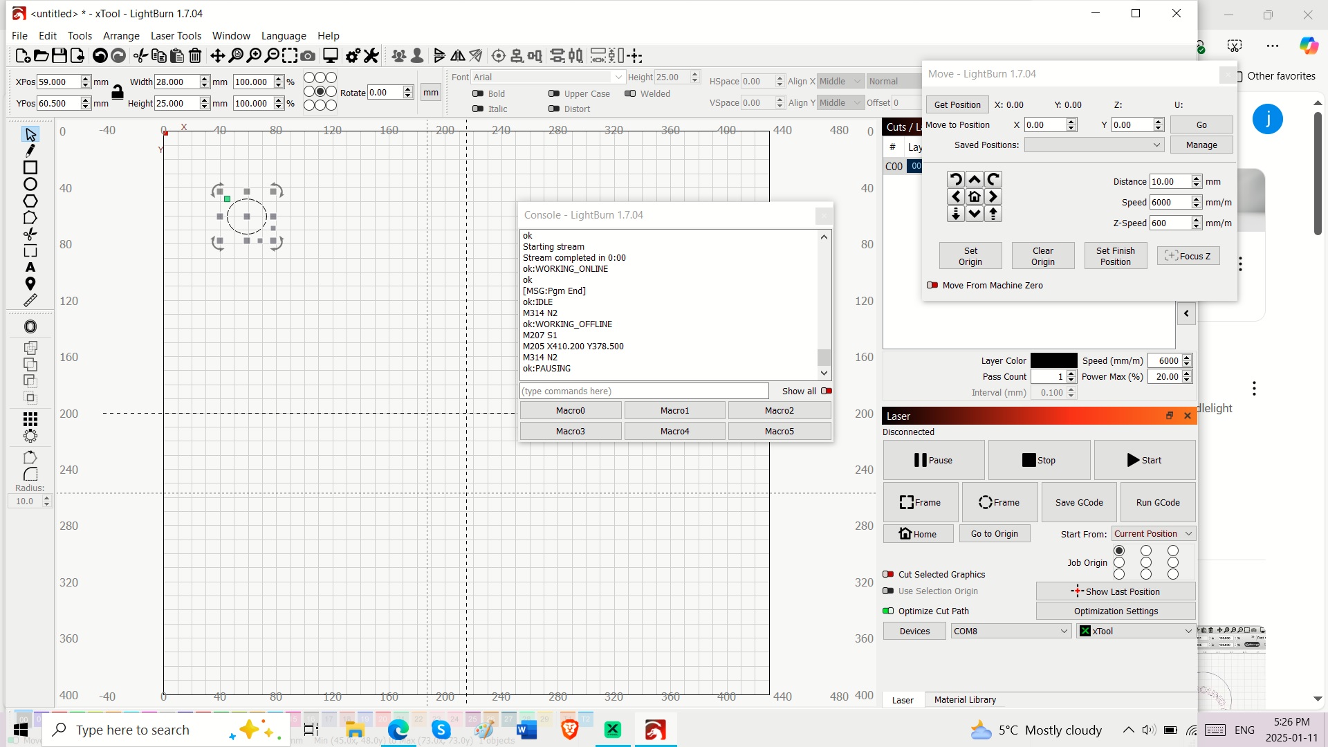Open the Circular Array tool
Screen dimensions: 1328x747
pos(30,436)
